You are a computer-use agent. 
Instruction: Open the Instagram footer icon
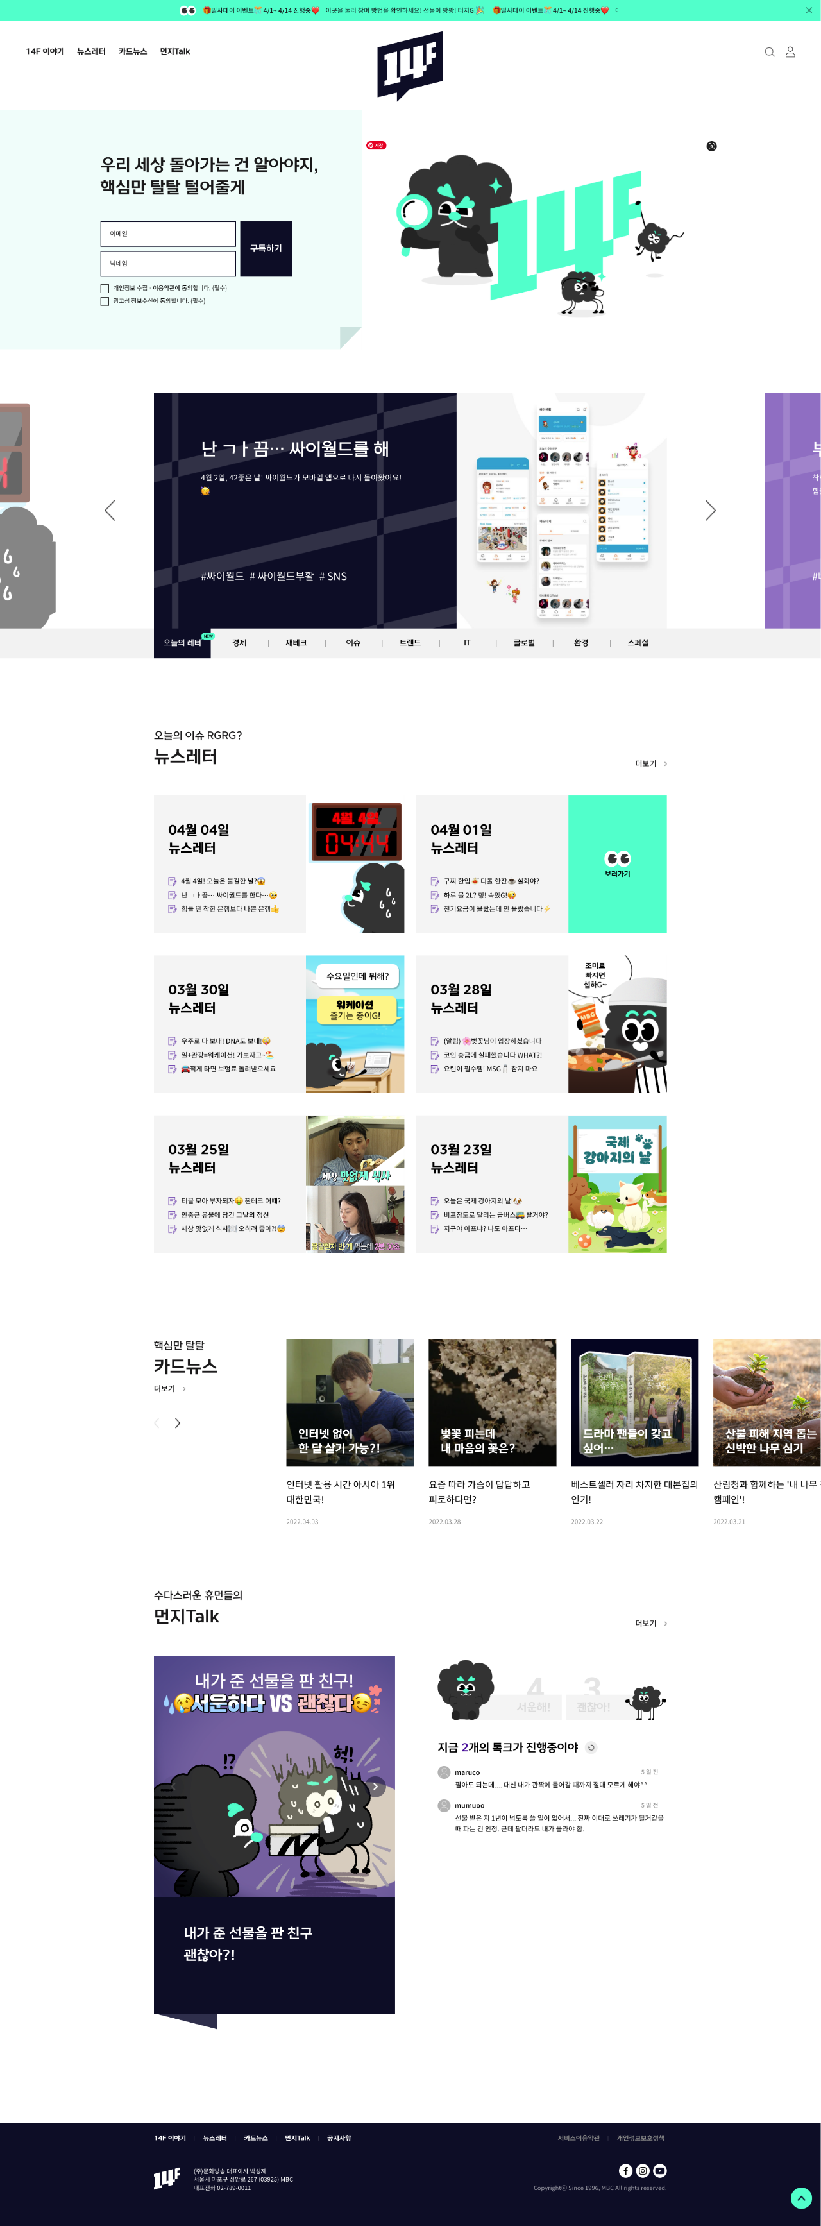click(643, 2170)
